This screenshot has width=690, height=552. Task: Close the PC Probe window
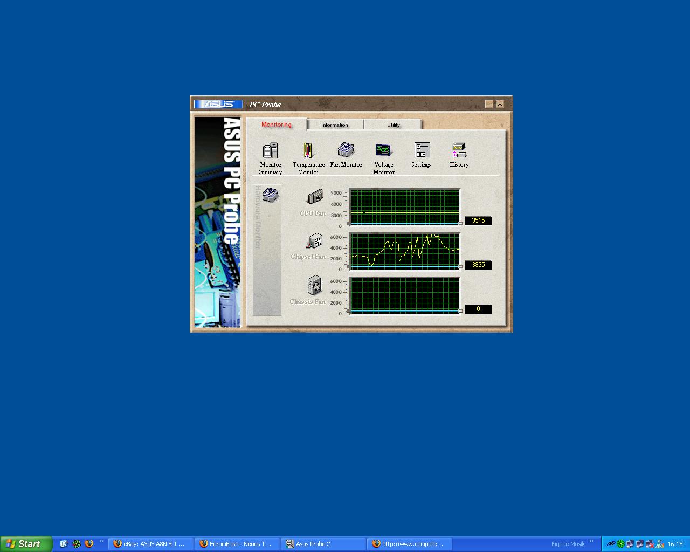point(500,104)
